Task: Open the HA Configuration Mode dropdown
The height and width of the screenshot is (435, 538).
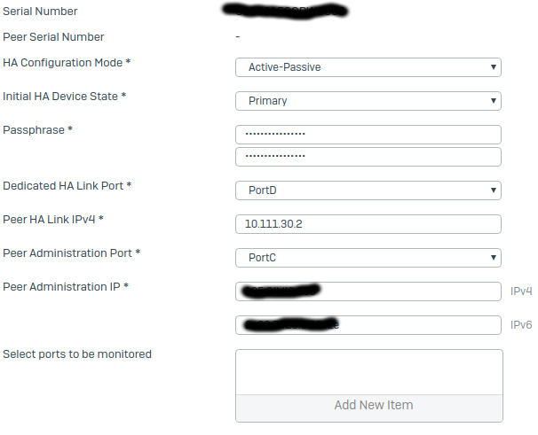Action: tap(368, 67)
